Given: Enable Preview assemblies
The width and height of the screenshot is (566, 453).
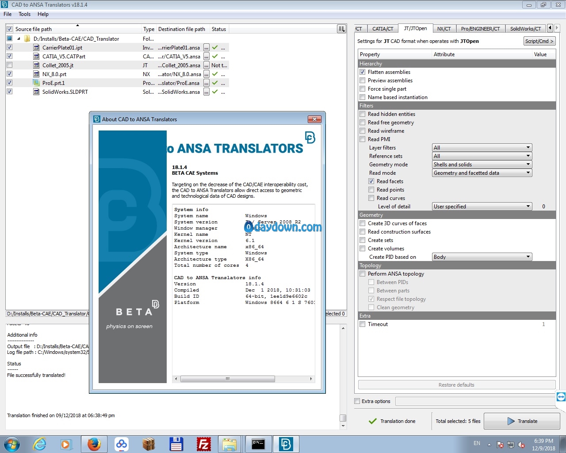Looking at the screenshot, I should pos(363,81).
